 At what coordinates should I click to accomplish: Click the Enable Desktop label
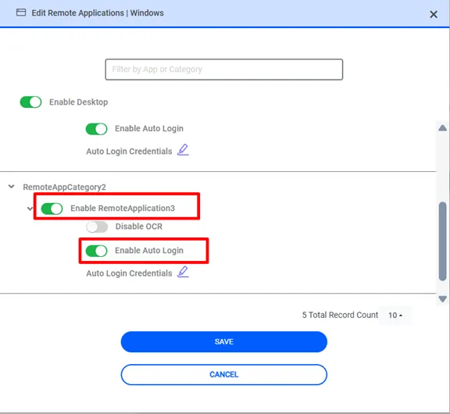pyautogui.click(x=79, y=102)
